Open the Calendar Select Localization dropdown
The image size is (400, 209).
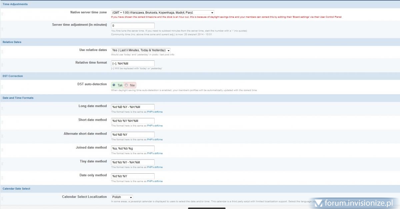(122, 197)
